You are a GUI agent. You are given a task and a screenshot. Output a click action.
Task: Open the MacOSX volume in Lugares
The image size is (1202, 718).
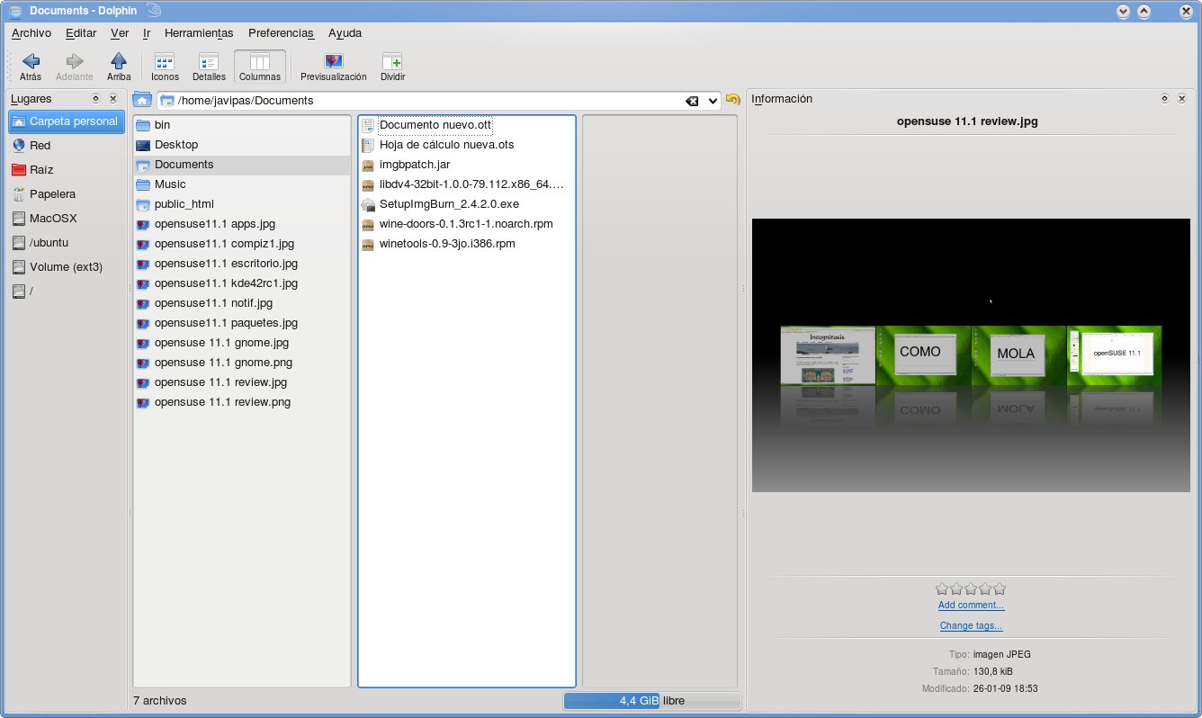coord(66,218)
